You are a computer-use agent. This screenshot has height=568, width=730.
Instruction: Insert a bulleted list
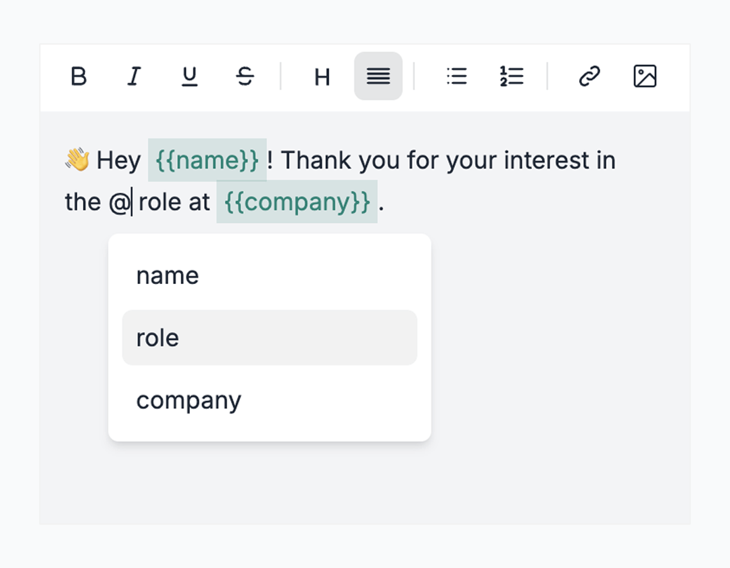(x=457, y=76)
